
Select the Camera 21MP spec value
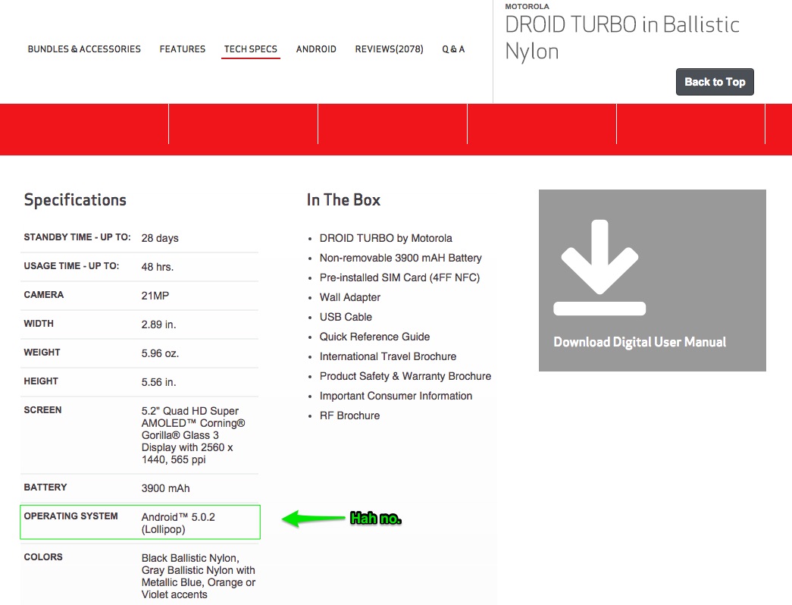coord(155,296)
